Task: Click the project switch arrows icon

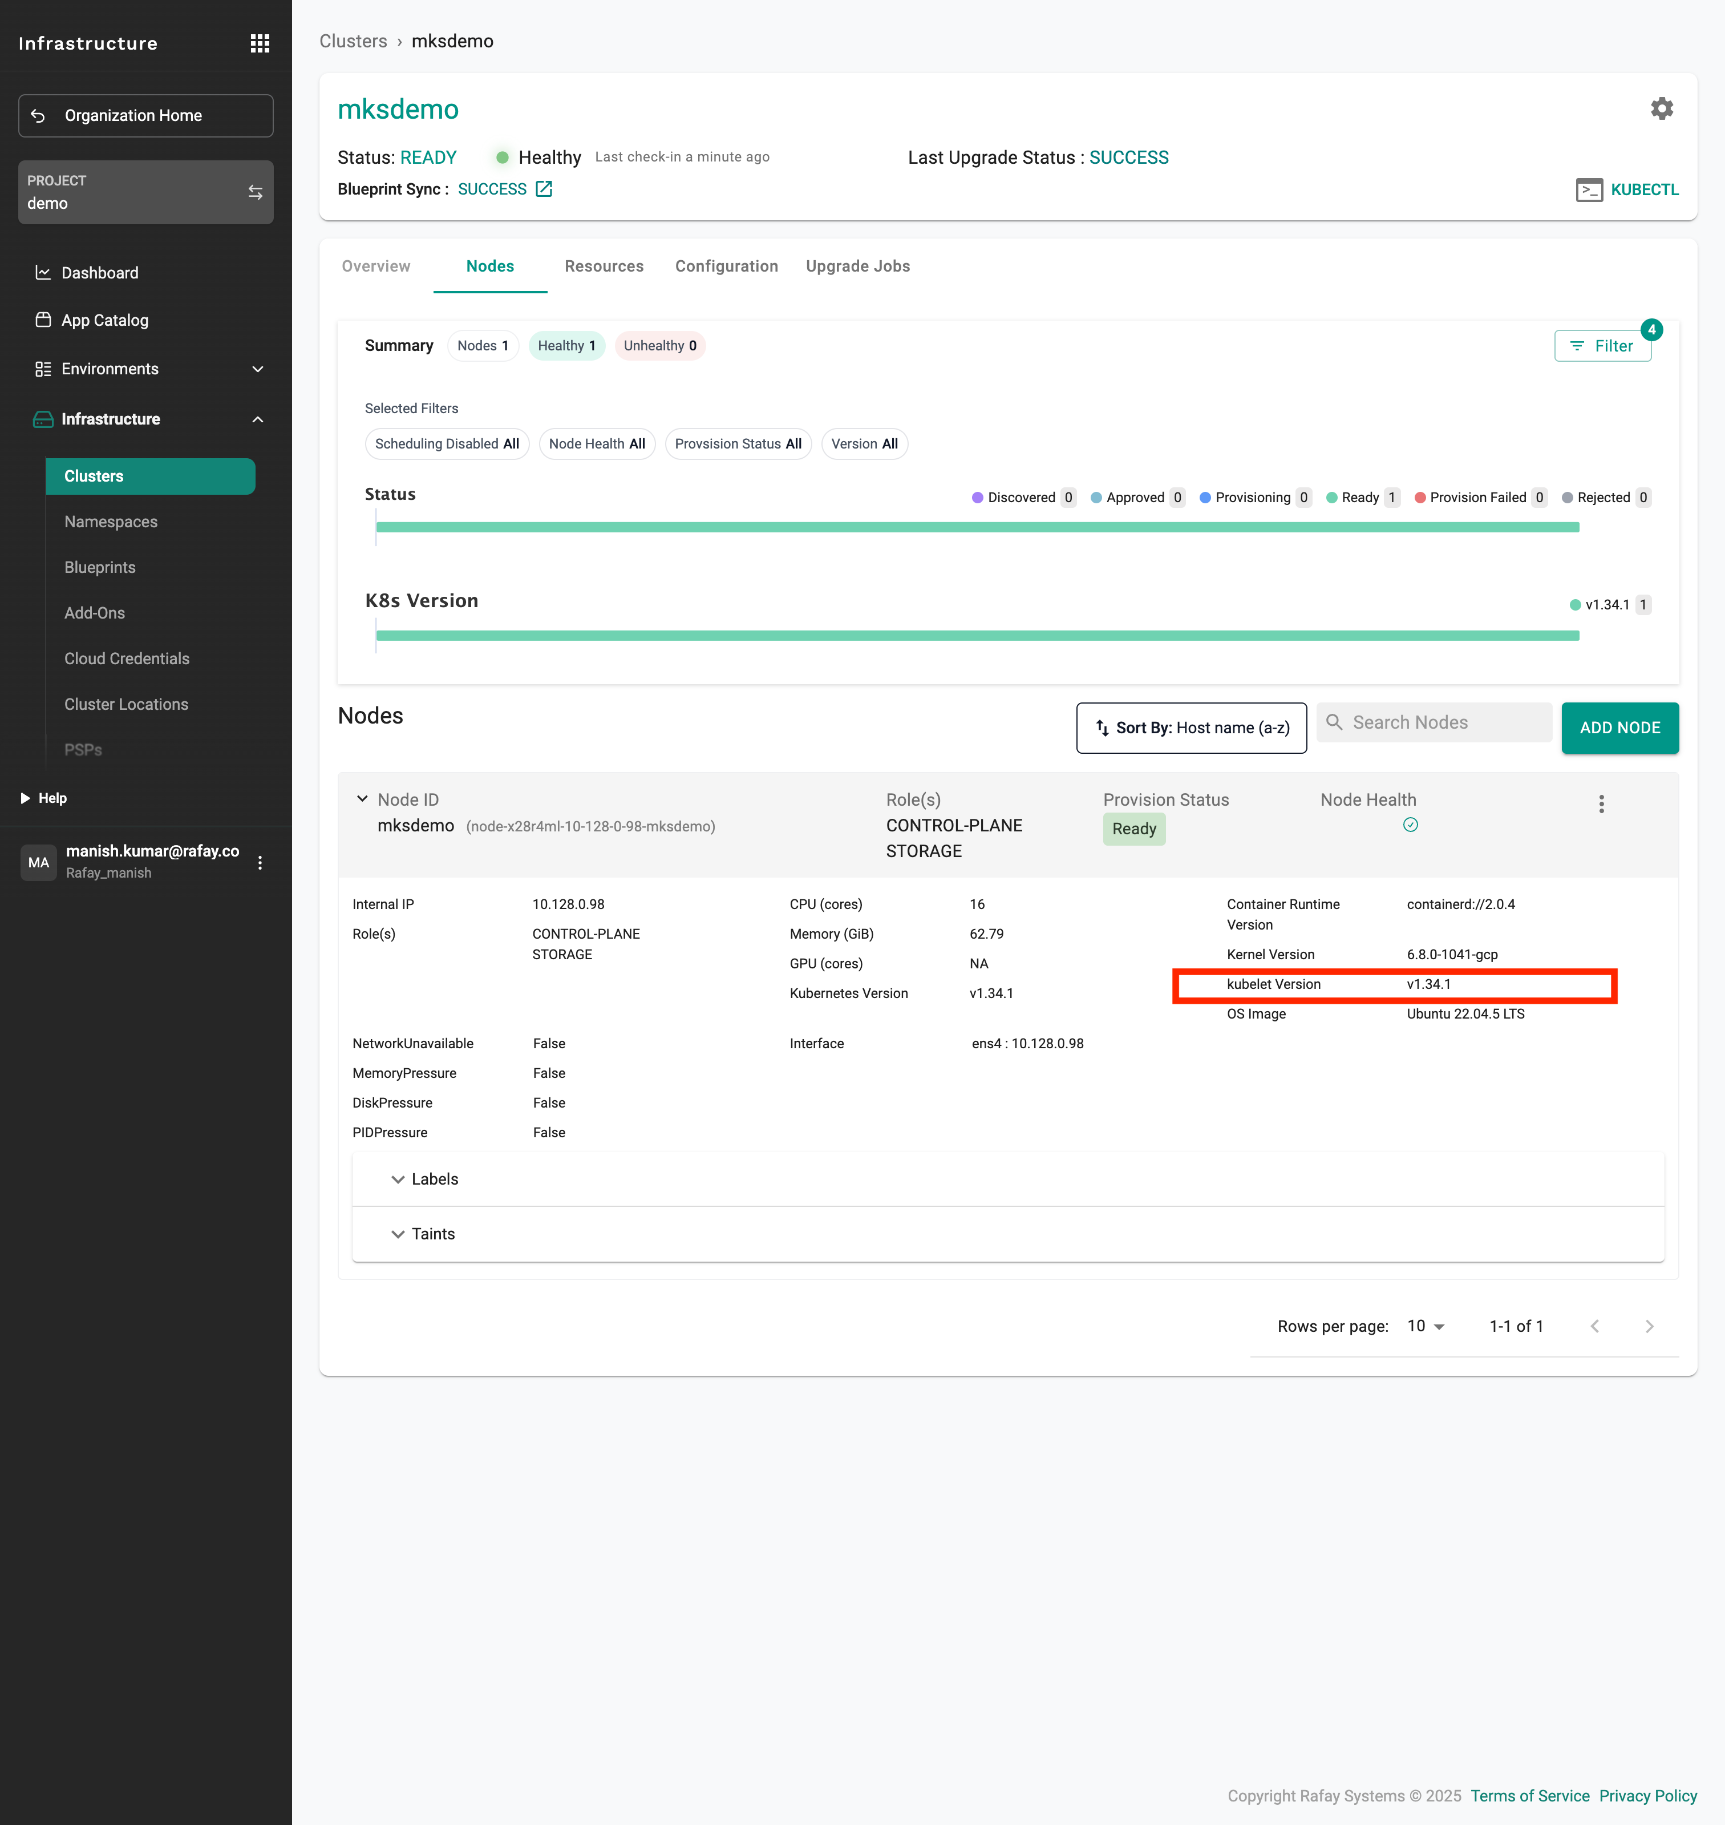Action: tap(255, 192)
